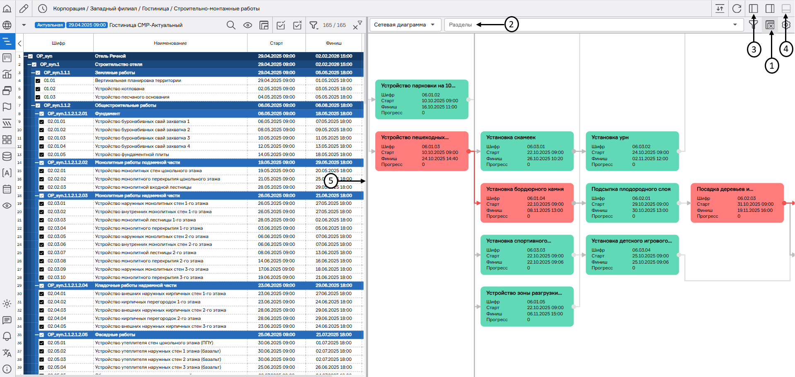Click the Шифр column header
795x377 pixels.
pyautogui.click(x=58, y=43)
